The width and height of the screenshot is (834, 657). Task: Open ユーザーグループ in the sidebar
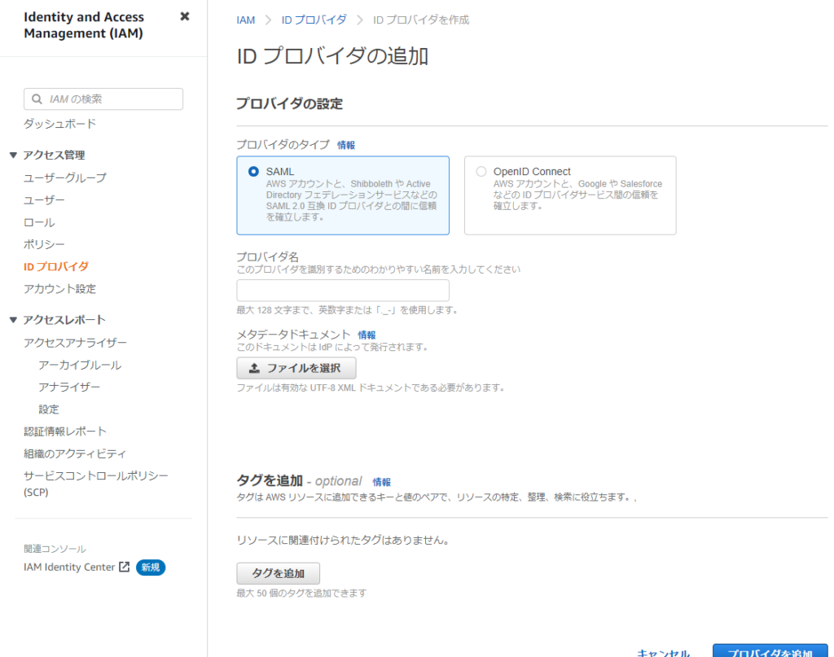coord(65,177)
